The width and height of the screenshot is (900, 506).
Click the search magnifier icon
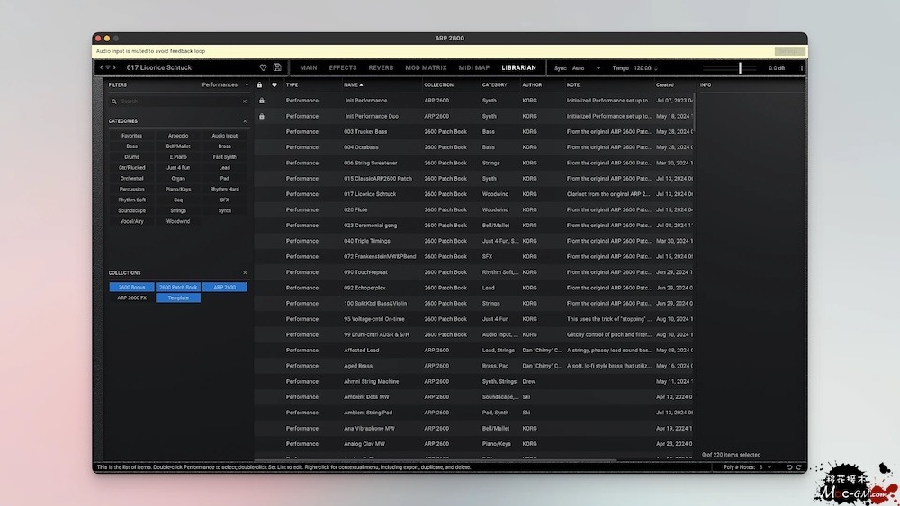point(114,102)
